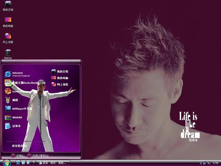Click the third quick launch icon
Screen dimensions: 221x166
[x=28, y=163]
